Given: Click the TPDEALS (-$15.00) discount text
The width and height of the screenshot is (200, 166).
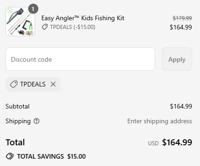Looking at the screenshot, I should point(73,27).
